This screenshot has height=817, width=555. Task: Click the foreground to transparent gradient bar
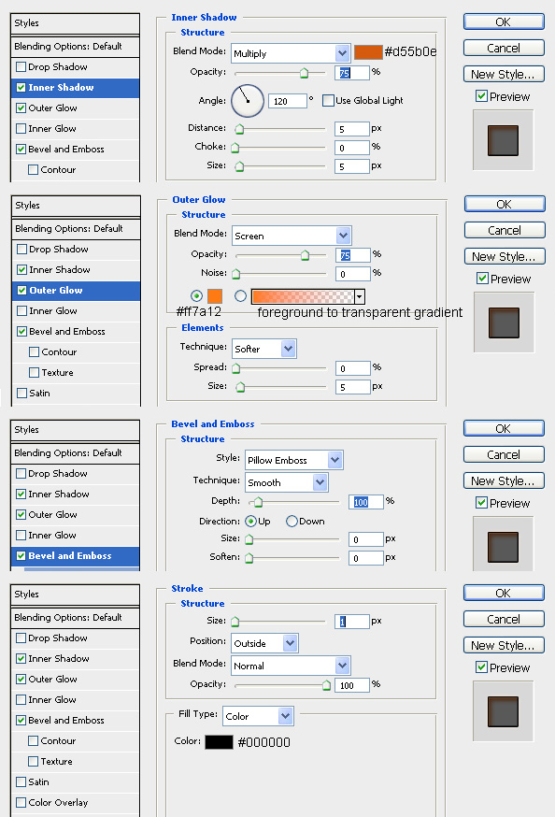(x=303, y=296)
